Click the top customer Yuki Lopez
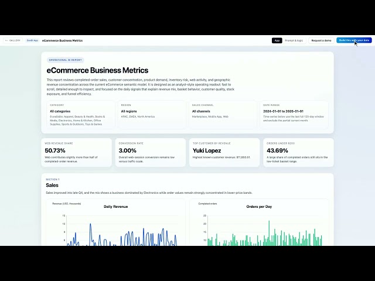 click(207, 150)
